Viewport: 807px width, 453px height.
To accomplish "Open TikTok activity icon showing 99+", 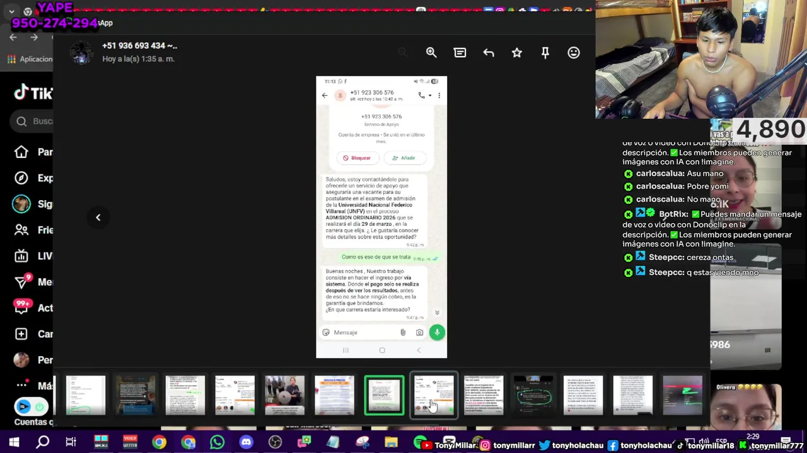I will coord(23,307).
